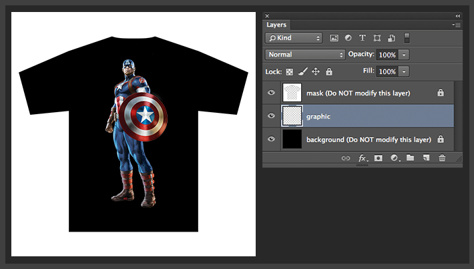The image size is (474, 269).
Task: Delete layer using the trash icon
Action: click(441, 158)
